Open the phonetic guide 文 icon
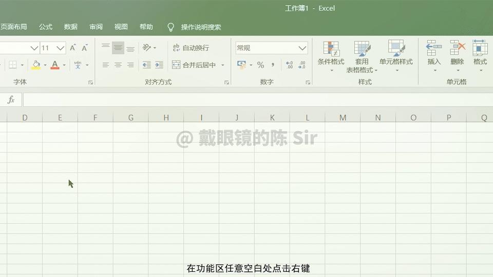The width and height of the screenshot is (493, 277). (78, 65)
